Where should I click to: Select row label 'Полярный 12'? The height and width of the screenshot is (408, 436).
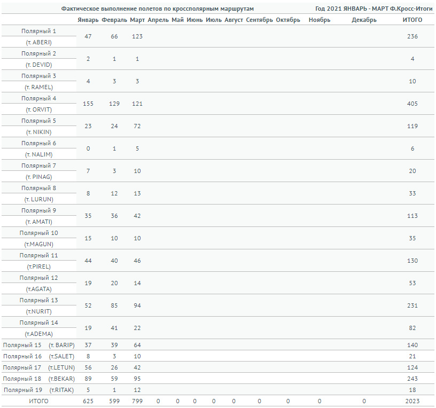pyautogui.click(x=38, y=278)
